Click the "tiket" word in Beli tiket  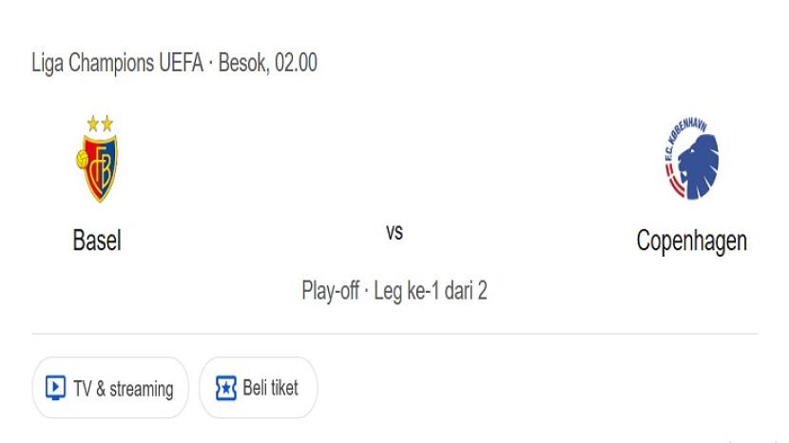283,388
